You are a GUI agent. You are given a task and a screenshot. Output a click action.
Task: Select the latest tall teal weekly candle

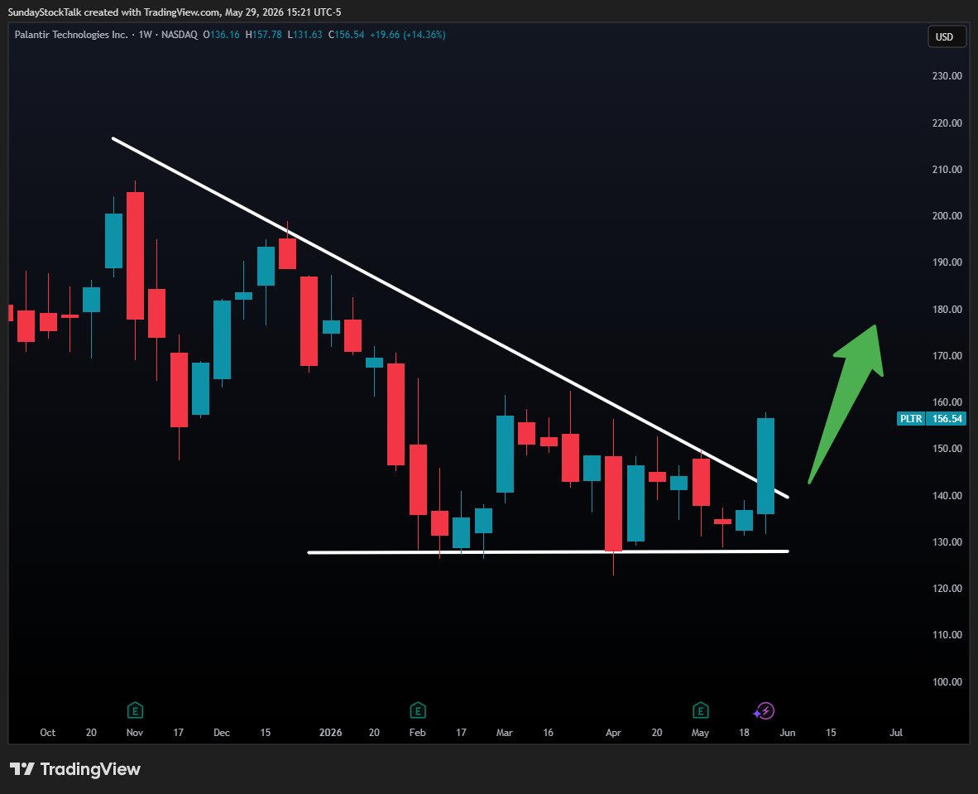(766, 465)
